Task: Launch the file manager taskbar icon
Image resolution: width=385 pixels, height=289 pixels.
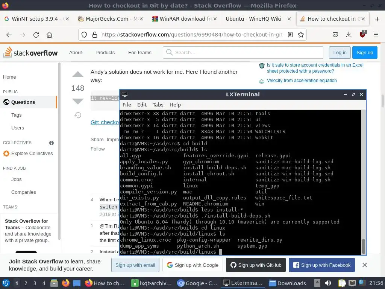Action: (x=54, y=283)
